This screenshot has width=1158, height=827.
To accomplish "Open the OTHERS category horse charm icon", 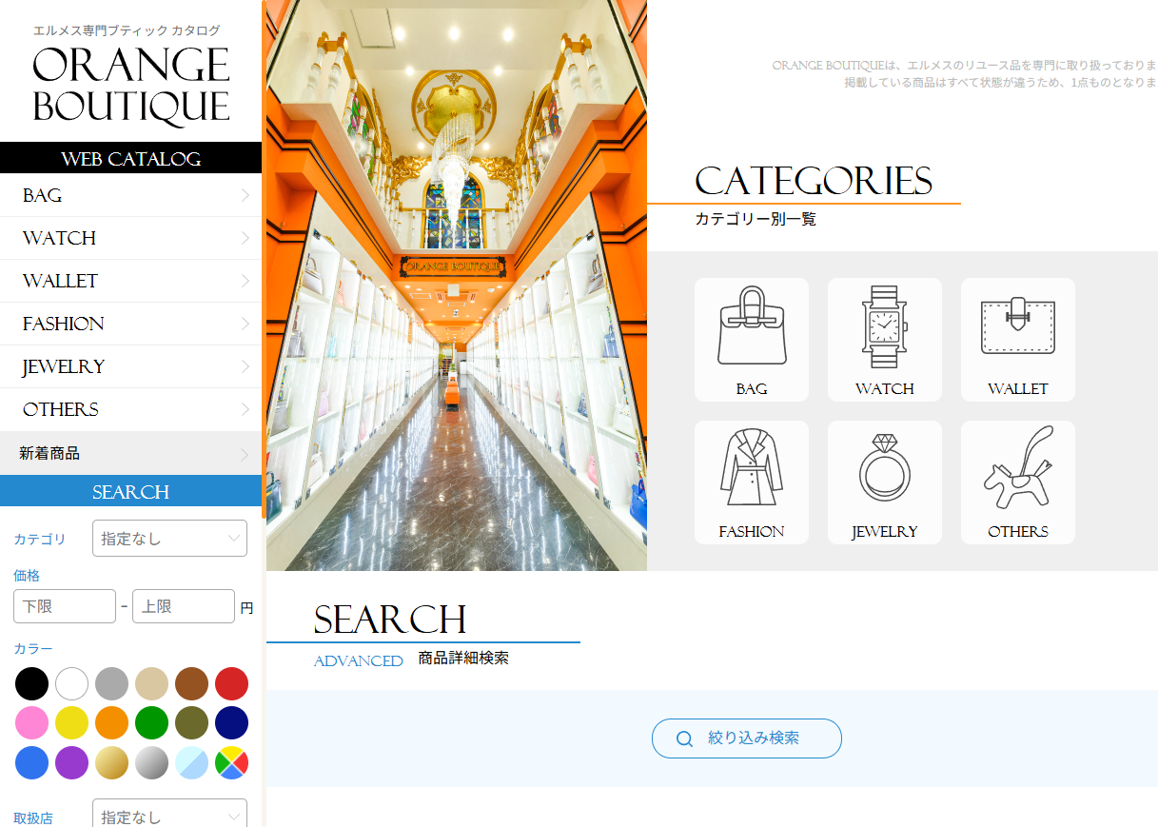I will coord(1018,468).
